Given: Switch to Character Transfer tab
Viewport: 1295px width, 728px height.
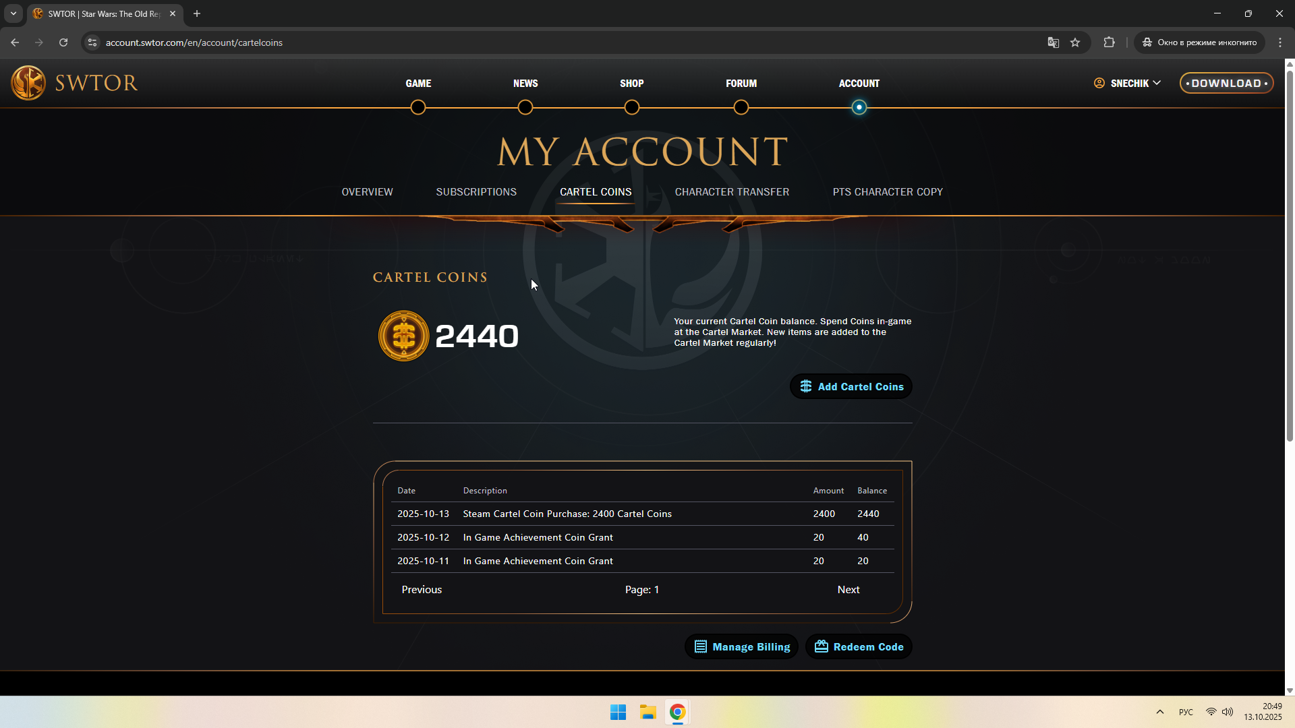Looking at the screenshot, I should [732, 192].
